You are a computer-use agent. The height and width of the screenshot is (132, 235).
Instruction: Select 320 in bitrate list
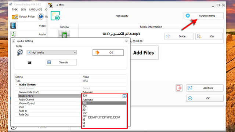click(104, 103)
